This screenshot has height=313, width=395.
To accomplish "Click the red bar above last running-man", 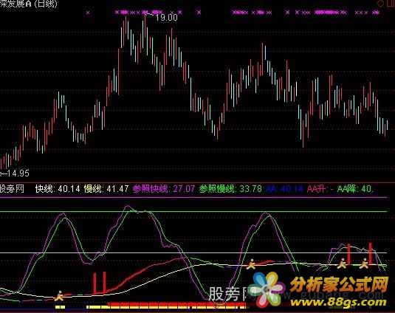I will [x=371, y=252].
